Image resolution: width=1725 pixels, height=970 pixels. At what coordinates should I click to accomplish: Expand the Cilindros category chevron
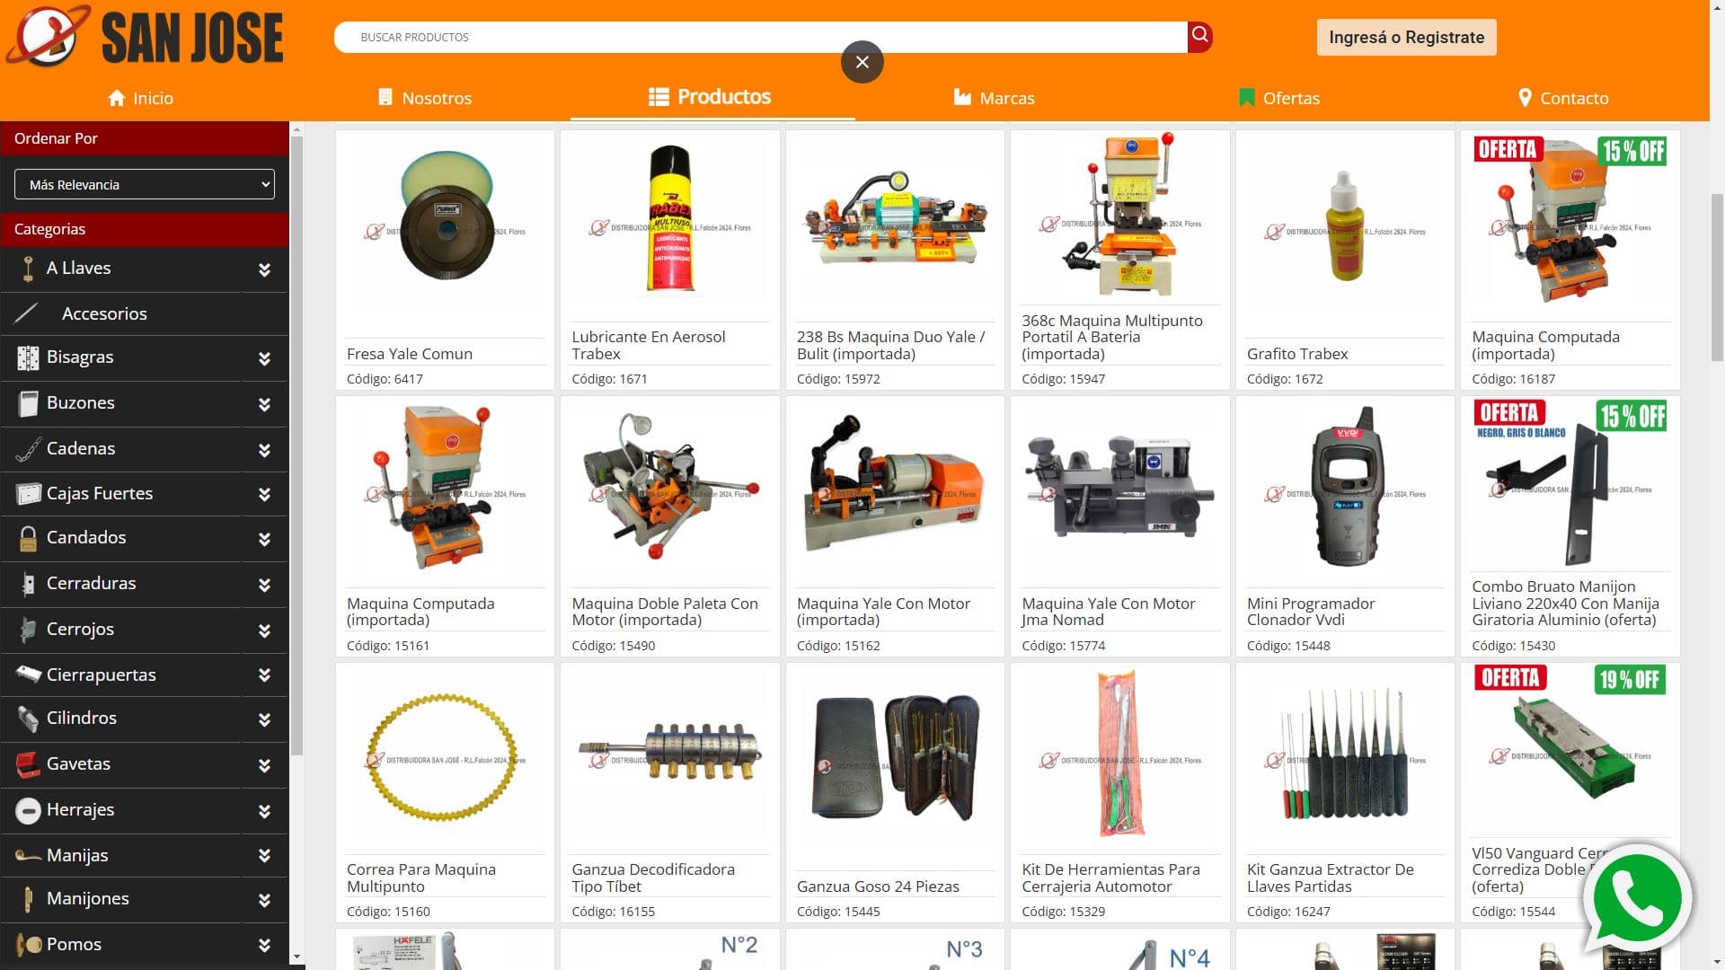264,719
